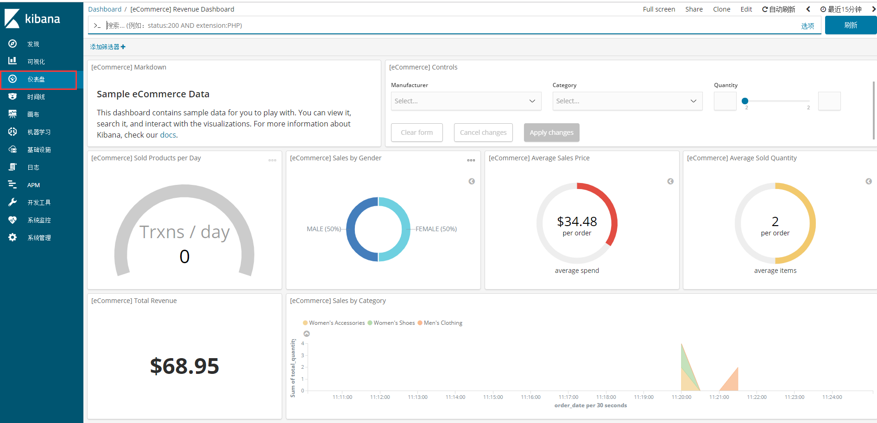Viewport: 877px width, 423px height.
Task: Click Quantity maximum value input
Action: pos(829,101)
